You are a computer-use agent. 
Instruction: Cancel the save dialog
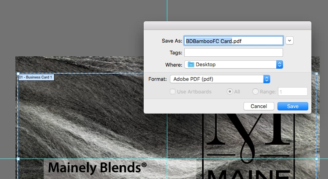point(259,106)
